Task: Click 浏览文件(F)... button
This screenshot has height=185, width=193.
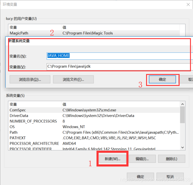Action: (x=73, y=79)
